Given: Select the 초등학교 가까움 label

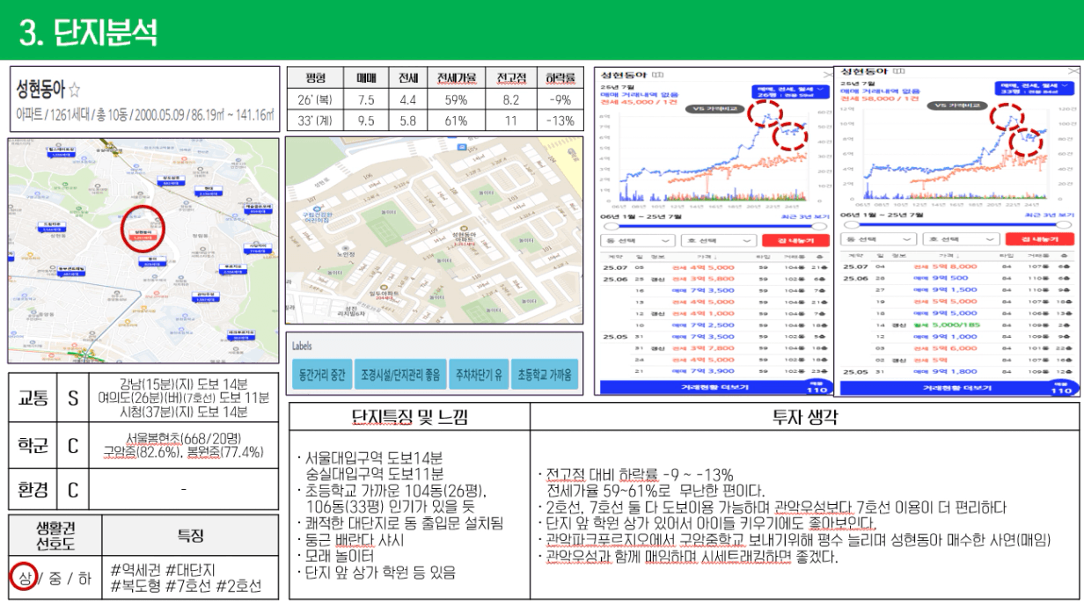Looking at the screenshot, I should click(545, 375).
